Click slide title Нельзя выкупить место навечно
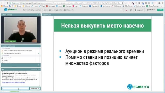This screenshot has width=165, height=93. (x=103, y=26)
